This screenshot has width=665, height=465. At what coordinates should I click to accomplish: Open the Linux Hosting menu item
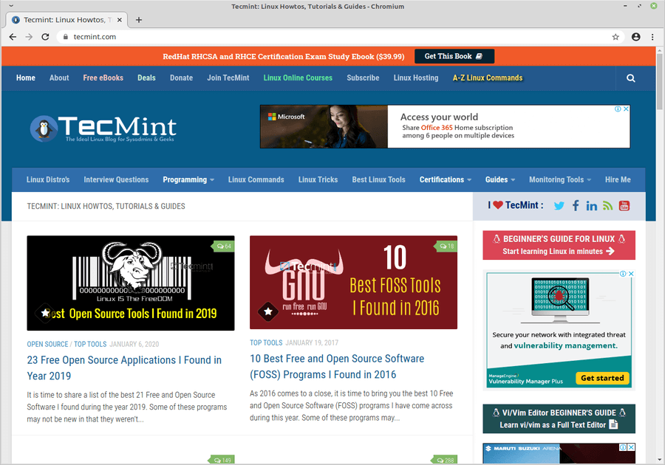[416, 78]
